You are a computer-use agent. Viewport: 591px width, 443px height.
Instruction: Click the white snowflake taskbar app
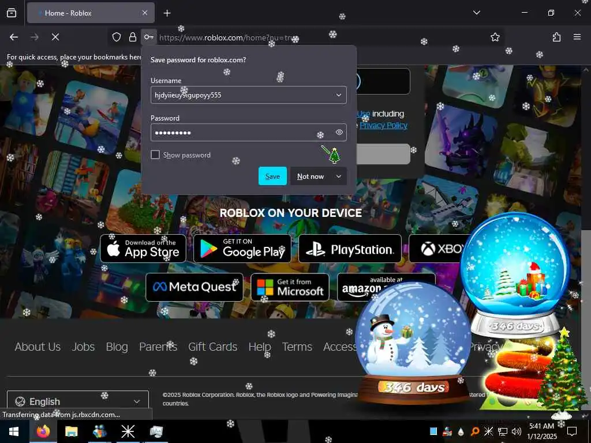click(128, 431)
